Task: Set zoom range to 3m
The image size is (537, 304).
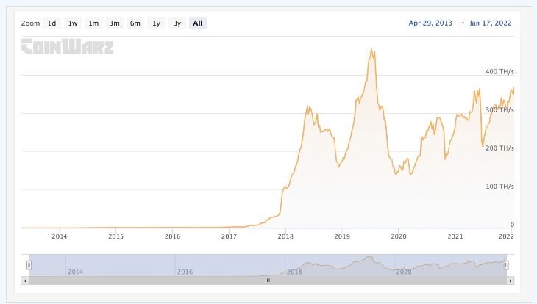Action: pos(114,23)
